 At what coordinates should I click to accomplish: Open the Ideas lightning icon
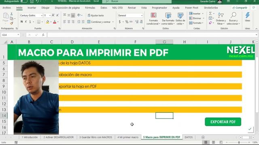pyautogui.click(x=247, y=15)
